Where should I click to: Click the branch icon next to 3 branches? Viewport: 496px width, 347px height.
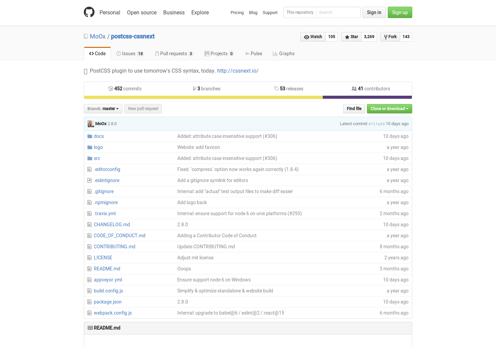[x=195, y=89]
